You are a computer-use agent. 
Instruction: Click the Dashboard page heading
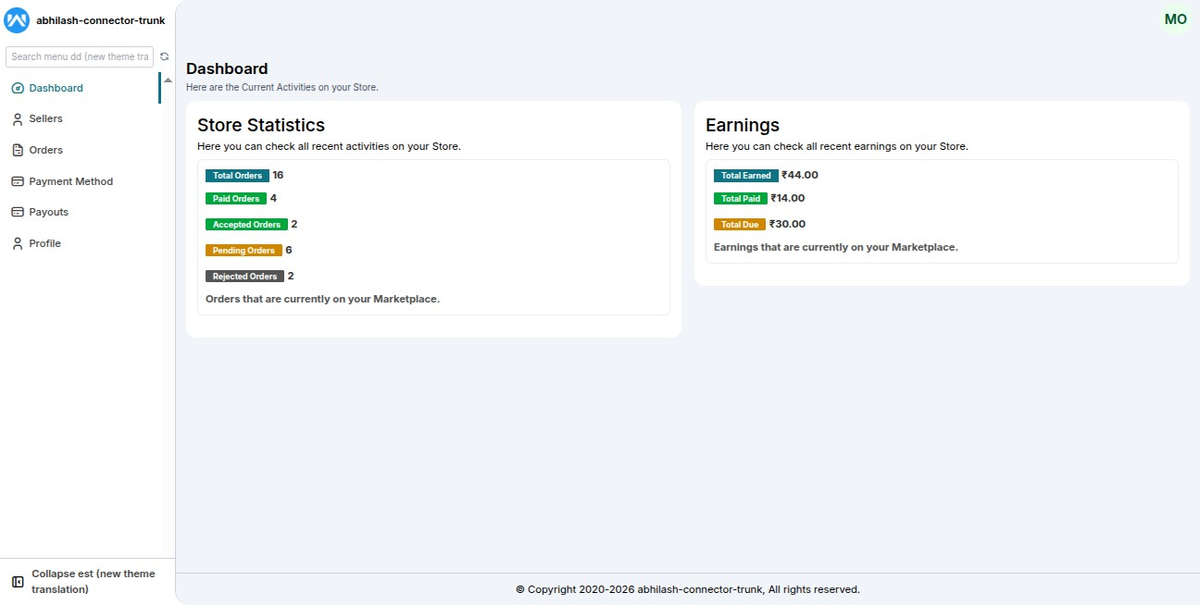click(227, 68)
